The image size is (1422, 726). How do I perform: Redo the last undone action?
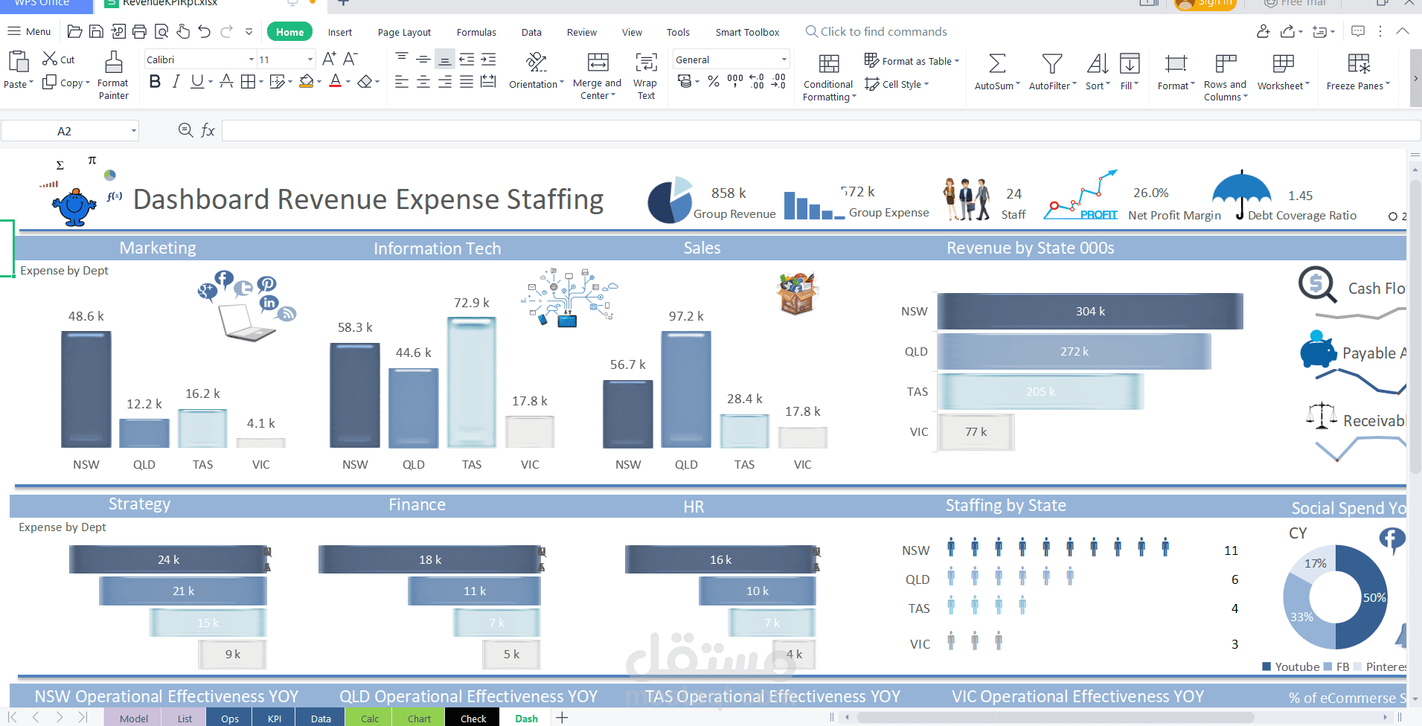tap(227, 31)
